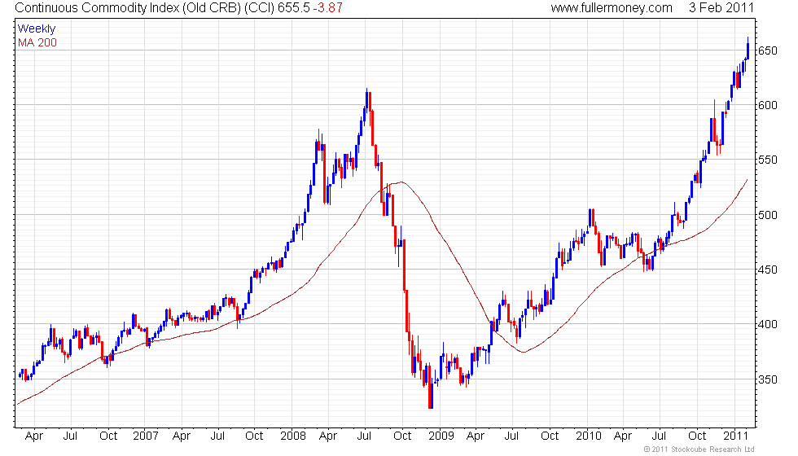Select the blue 'Weekly' legend label
798x456 pixels.
[x=36, y=29]
